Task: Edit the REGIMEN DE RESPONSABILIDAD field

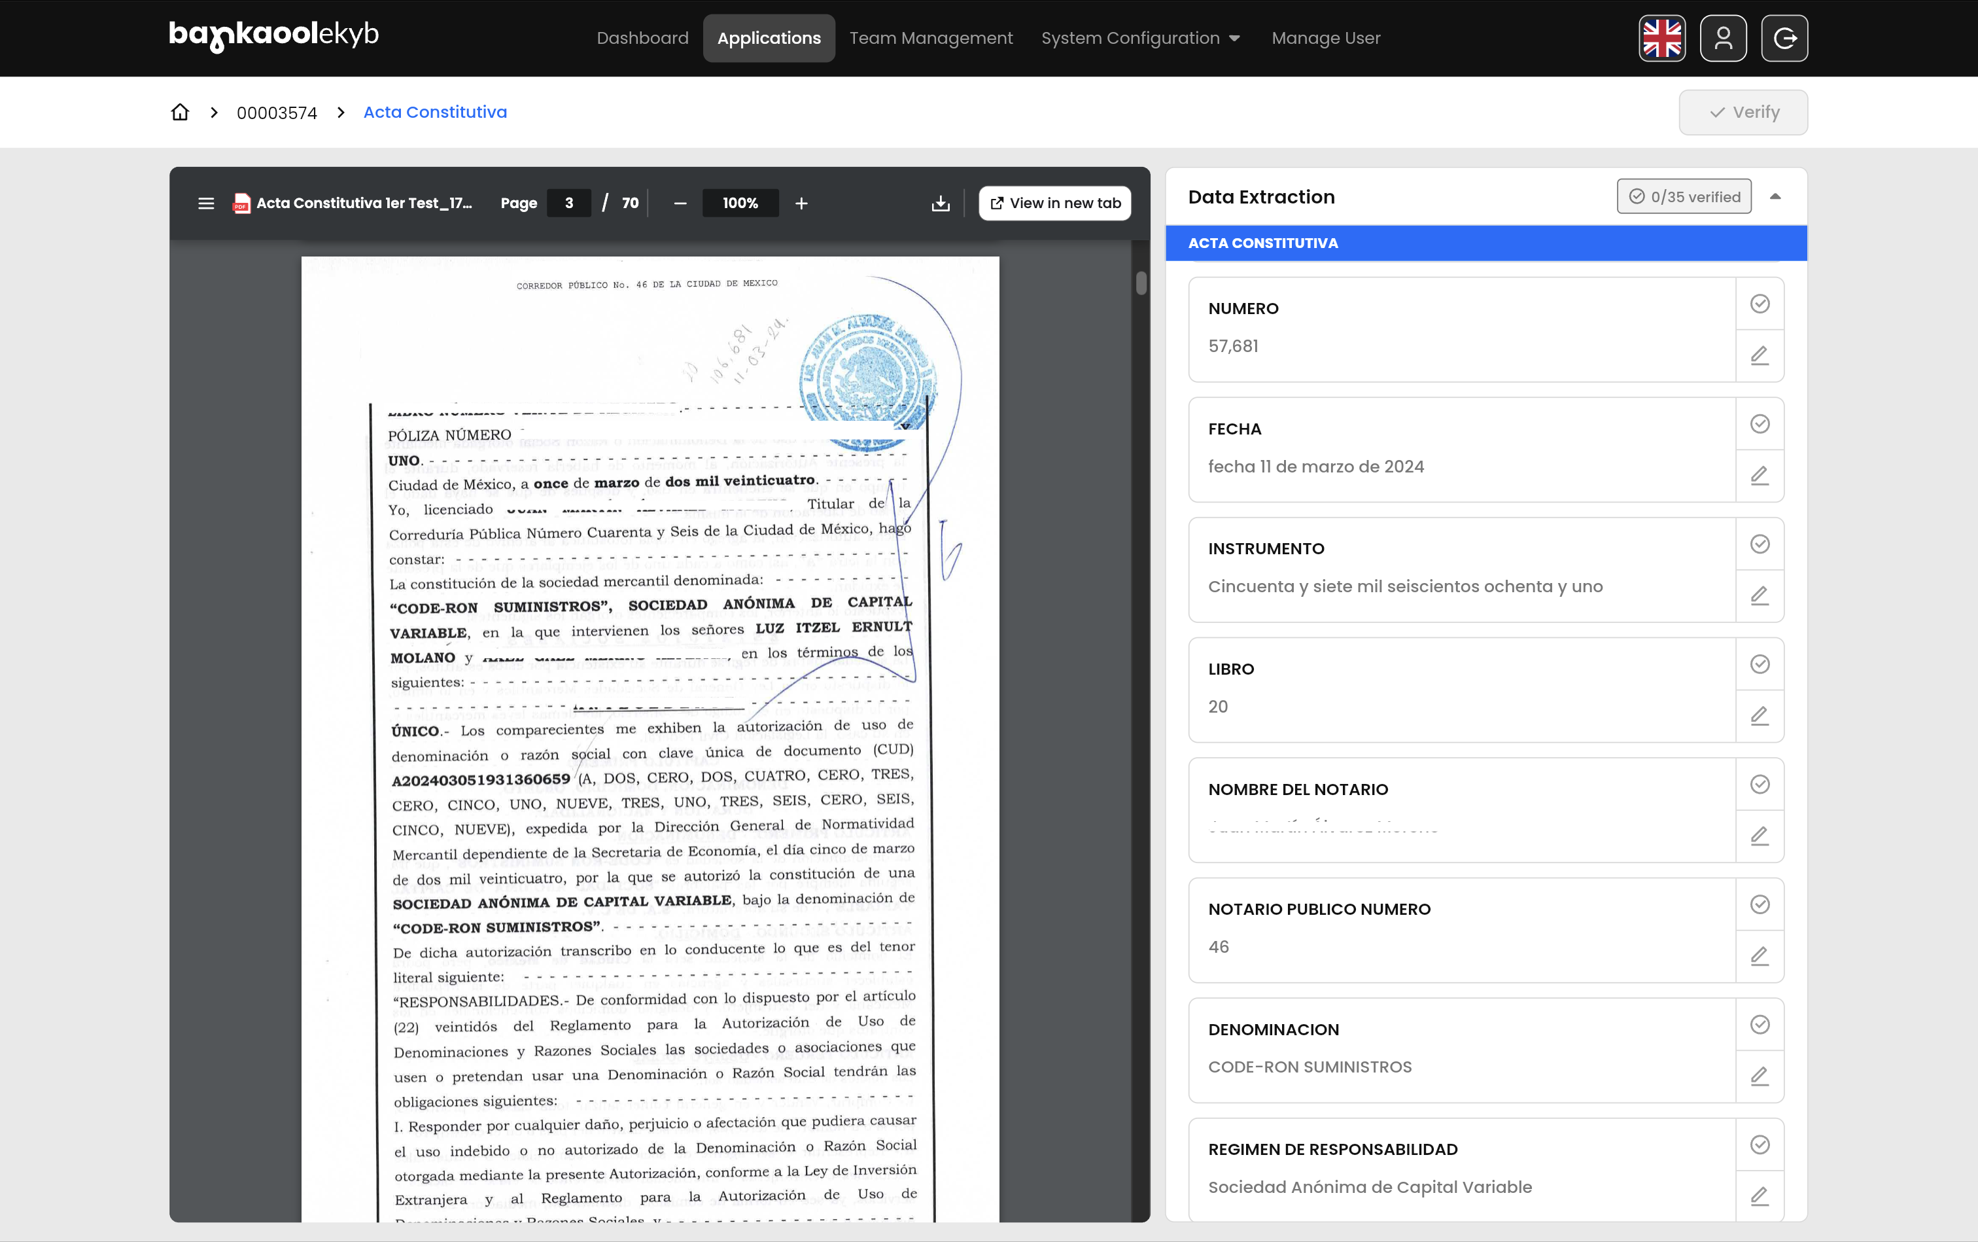Action: [x=1760, y=1196]
